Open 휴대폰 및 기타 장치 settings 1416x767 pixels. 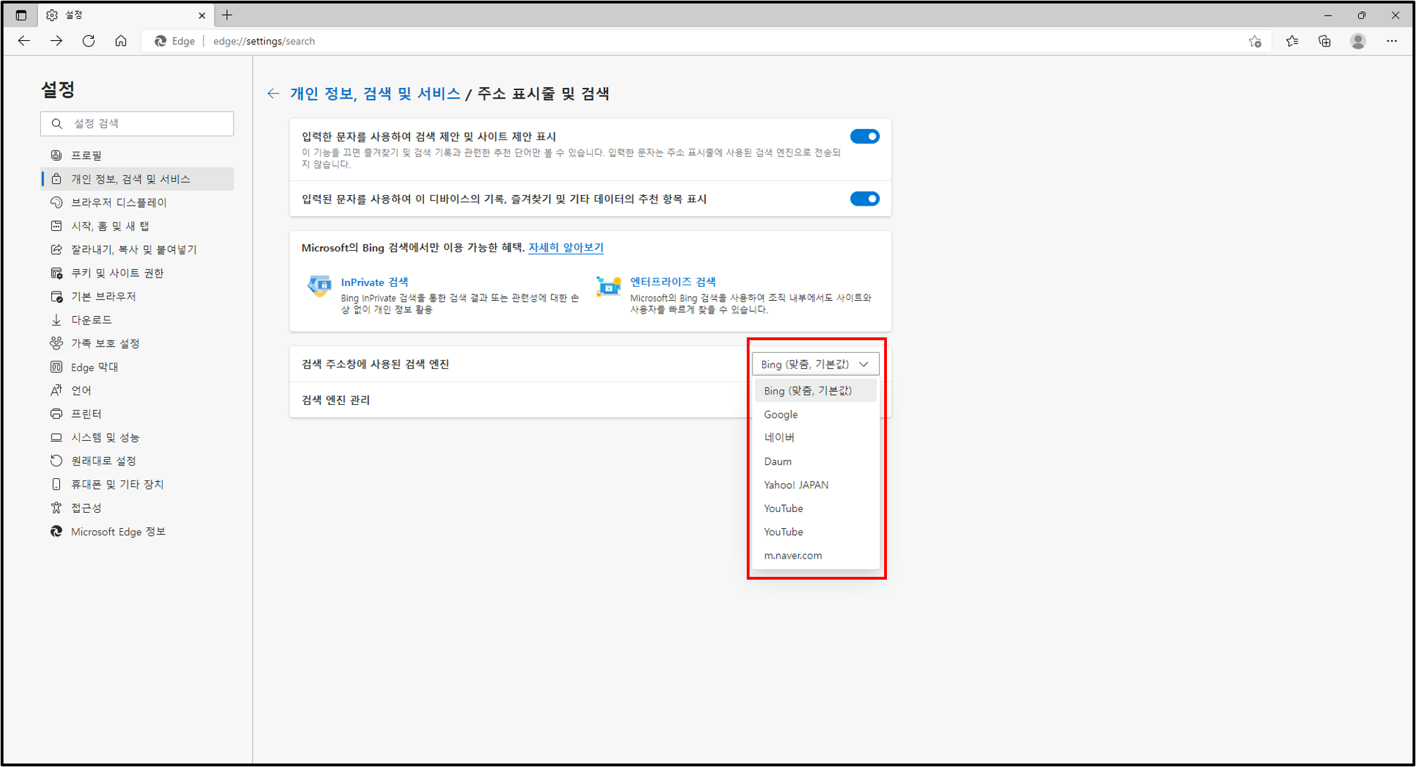pyautogui.click(x=137, y=484)
